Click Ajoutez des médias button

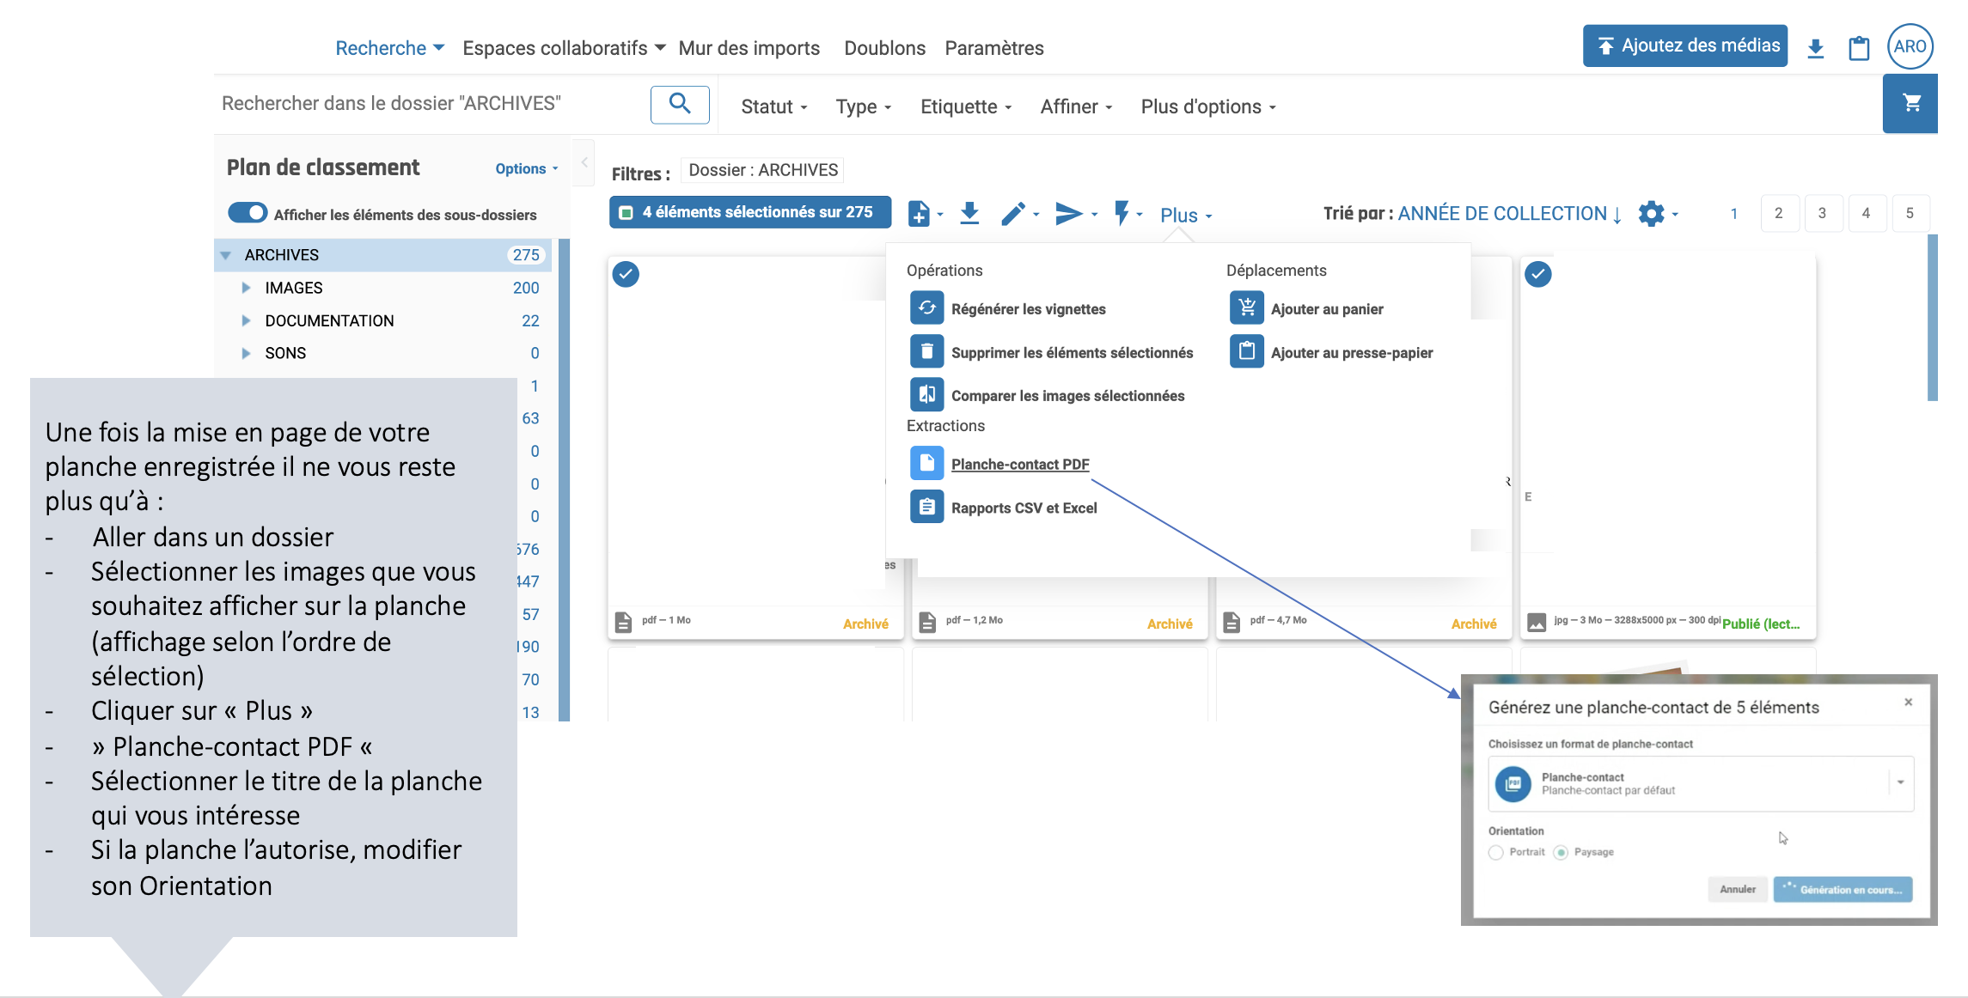click(x=1684, y=46)
